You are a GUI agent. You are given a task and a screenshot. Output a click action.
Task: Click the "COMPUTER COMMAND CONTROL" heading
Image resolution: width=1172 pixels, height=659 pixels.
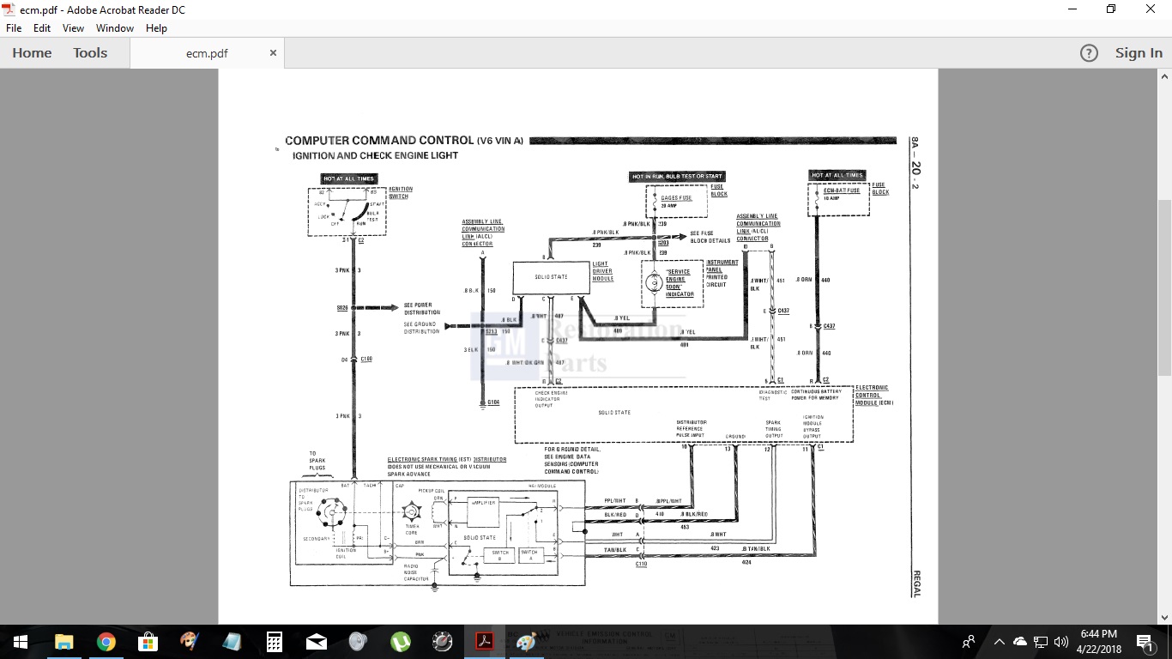[x=379, y=140]
